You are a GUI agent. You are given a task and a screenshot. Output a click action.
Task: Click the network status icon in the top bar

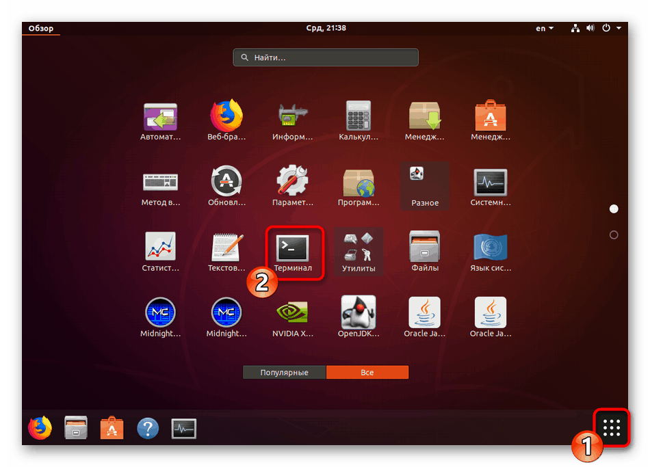coord(575,28)
